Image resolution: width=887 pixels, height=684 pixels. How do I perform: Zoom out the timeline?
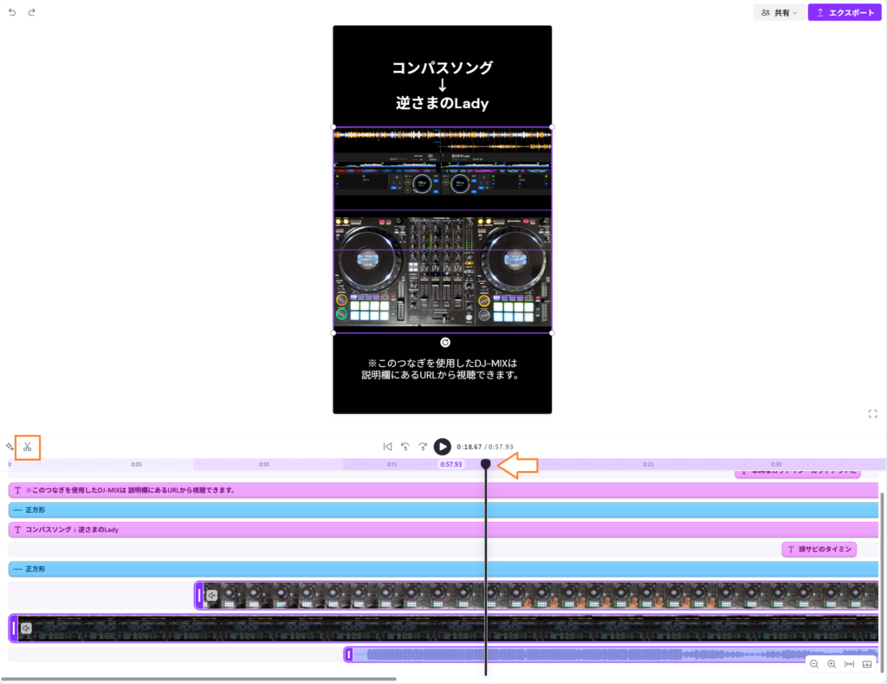[814, 664]
